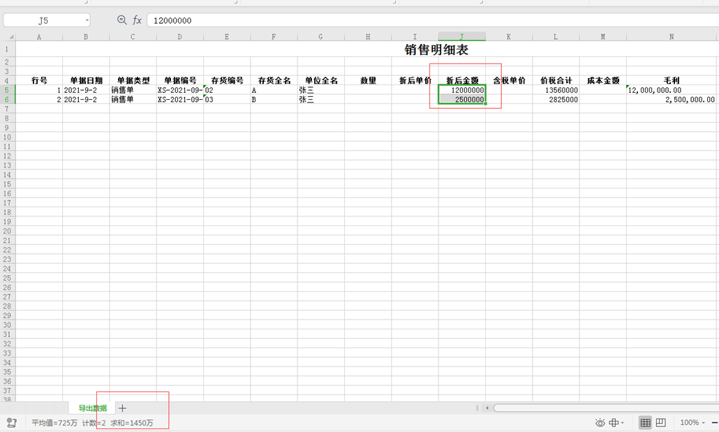Image resolution: width=719 pixels, height=432 pixels.
Task: Click the 单位全名 header cell
Action: click(x=321, y=81)
